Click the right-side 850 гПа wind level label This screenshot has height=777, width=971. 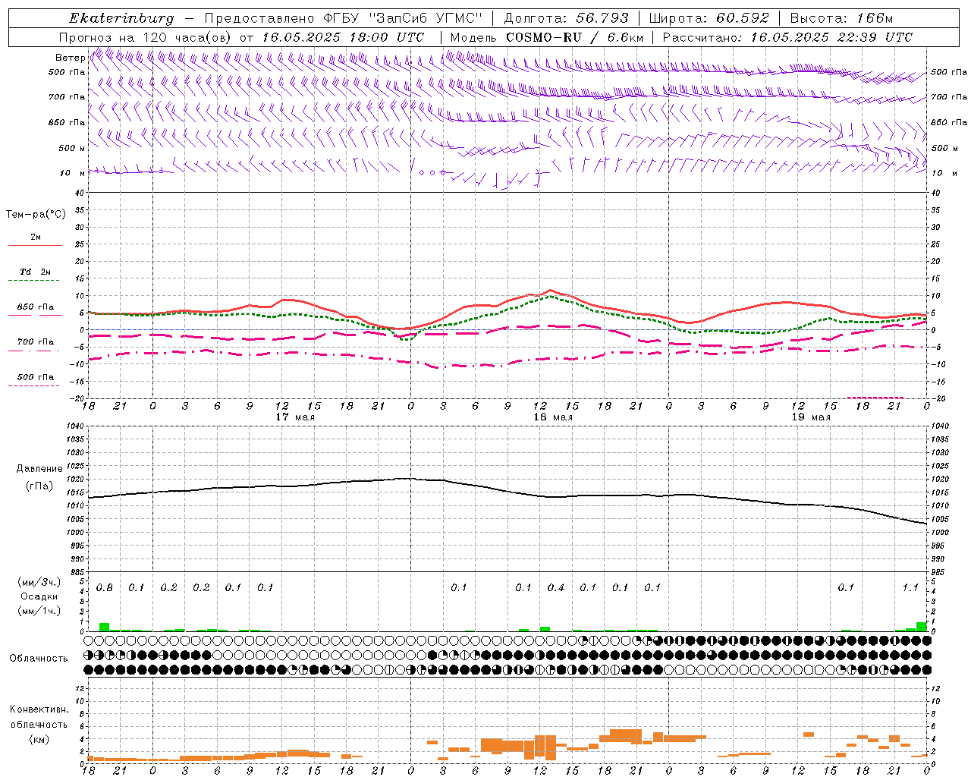(x=949, y=122)
